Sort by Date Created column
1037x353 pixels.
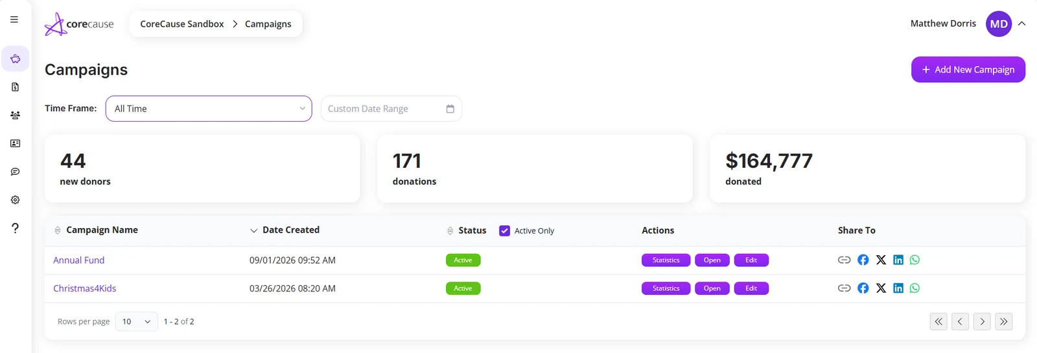285,230
